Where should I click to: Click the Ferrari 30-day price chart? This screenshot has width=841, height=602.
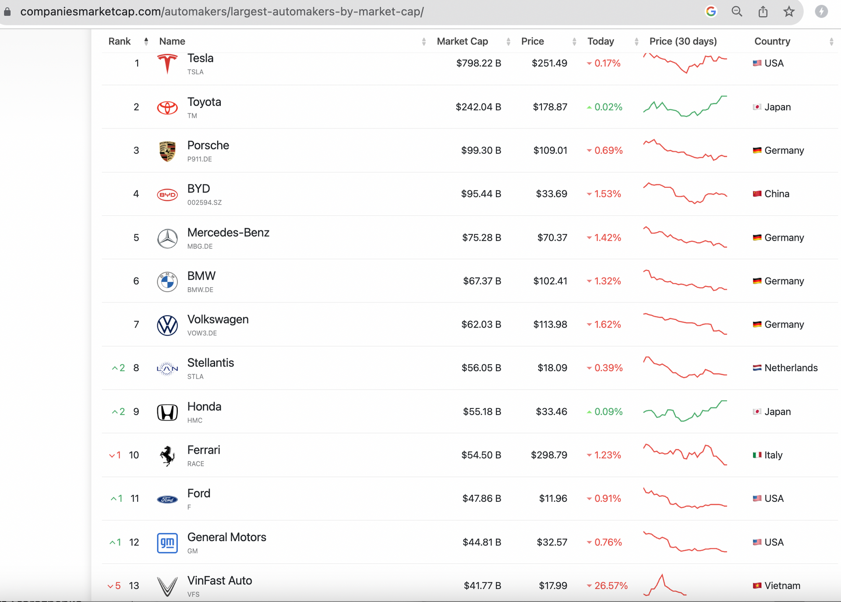tap(685, 455)
